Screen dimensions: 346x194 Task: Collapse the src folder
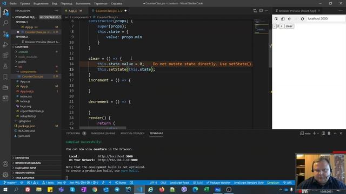[20, 67]
